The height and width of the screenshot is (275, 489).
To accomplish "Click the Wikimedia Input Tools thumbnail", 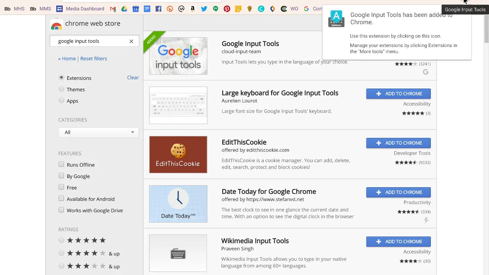I will [x=178, y=253].
